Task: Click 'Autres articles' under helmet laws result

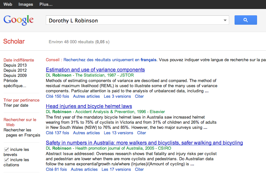Action: pyautogui.click(x=86, y=133)
